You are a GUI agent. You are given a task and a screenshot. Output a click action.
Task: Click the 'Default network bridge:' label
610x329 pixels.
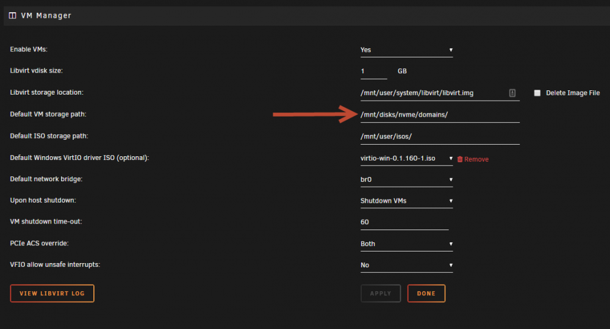(46, 179)
